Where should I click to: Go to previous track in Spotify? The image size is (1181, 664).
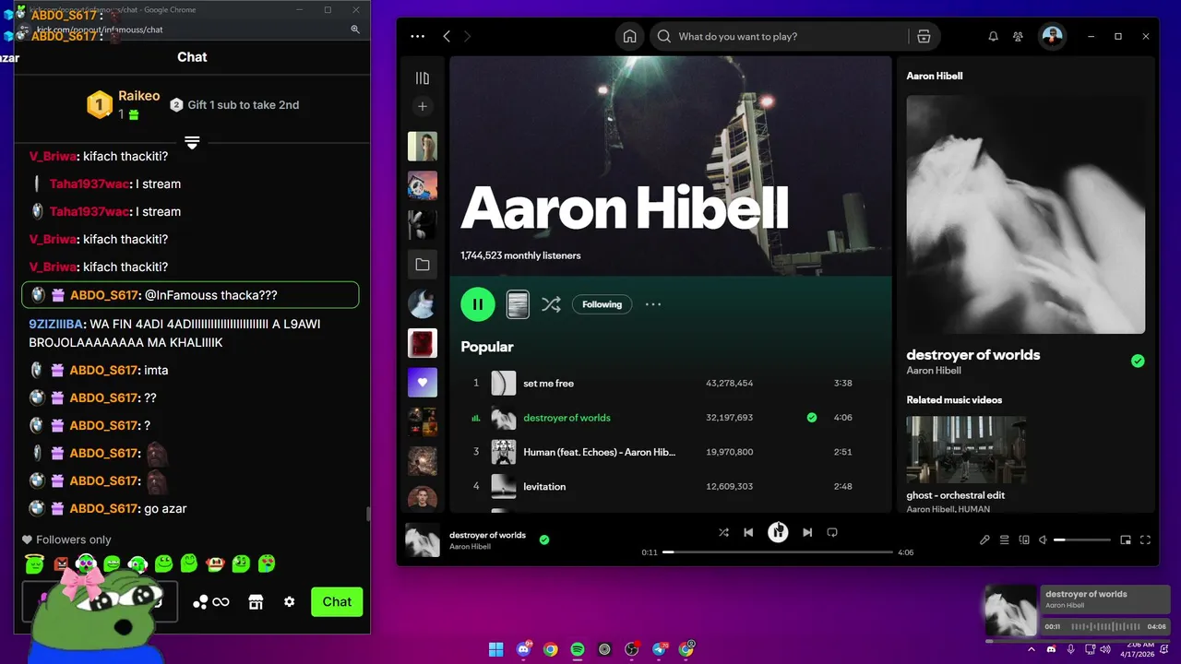tap(748, 532)
